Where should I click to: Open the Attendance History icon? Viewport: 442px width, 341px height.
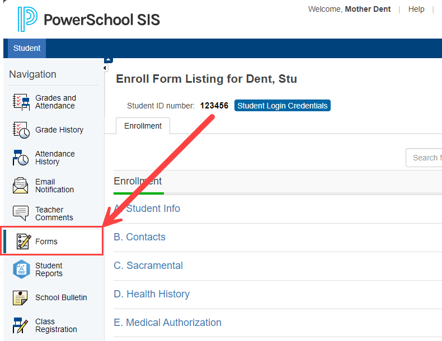point(21,158)
